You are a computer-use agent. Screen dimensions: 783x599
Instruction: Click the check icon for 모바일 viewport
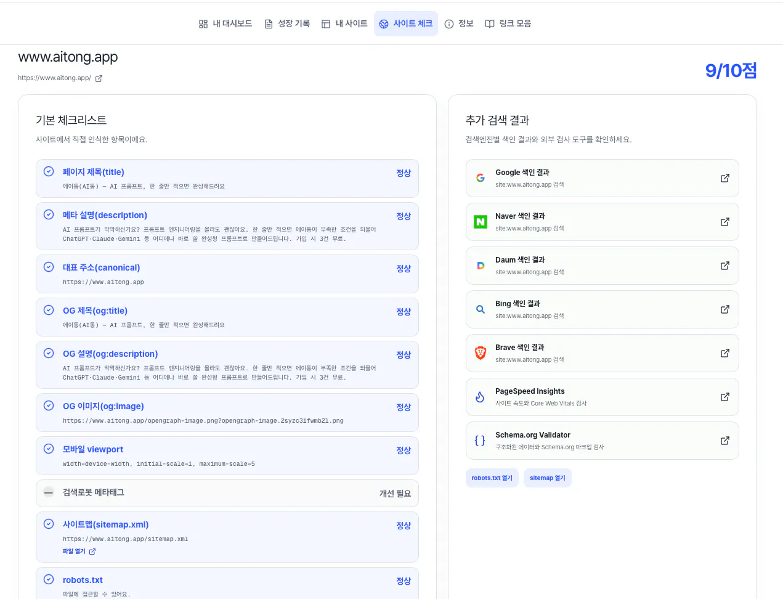click(49, 449)
